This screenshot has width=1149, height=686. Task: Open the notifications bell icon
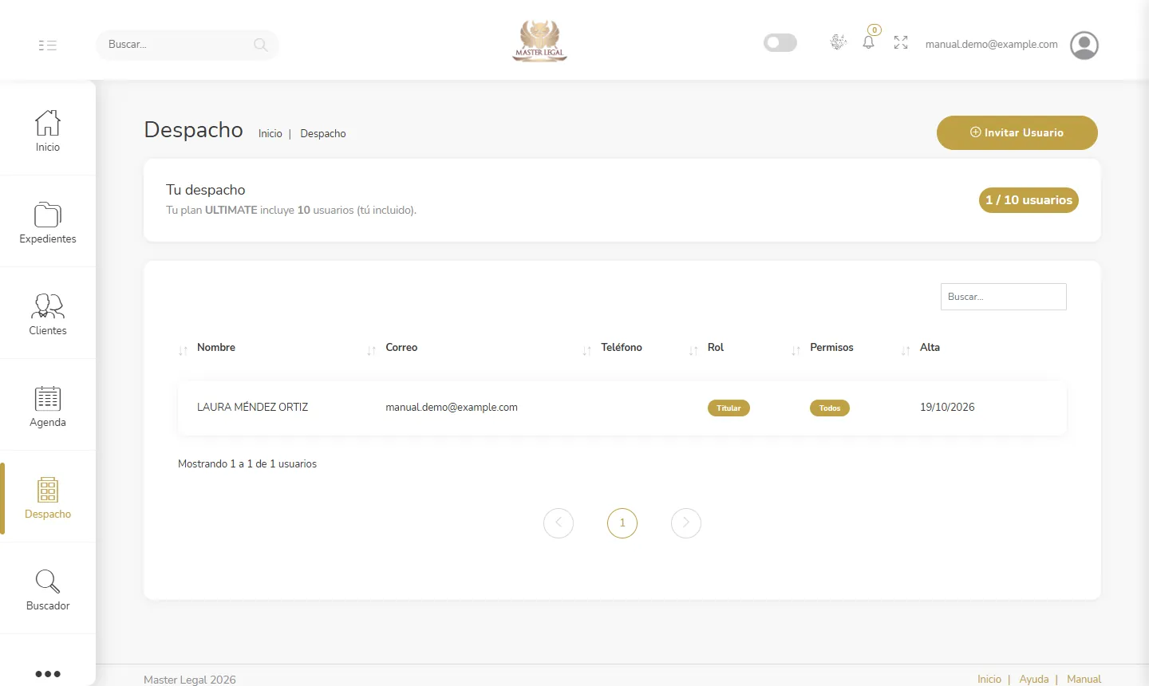(x=869, y=42)
